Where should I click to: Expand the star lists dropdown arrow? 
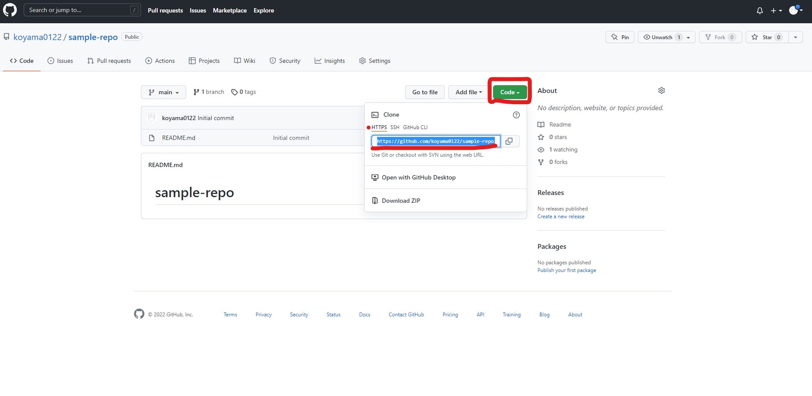pos(796,37)
